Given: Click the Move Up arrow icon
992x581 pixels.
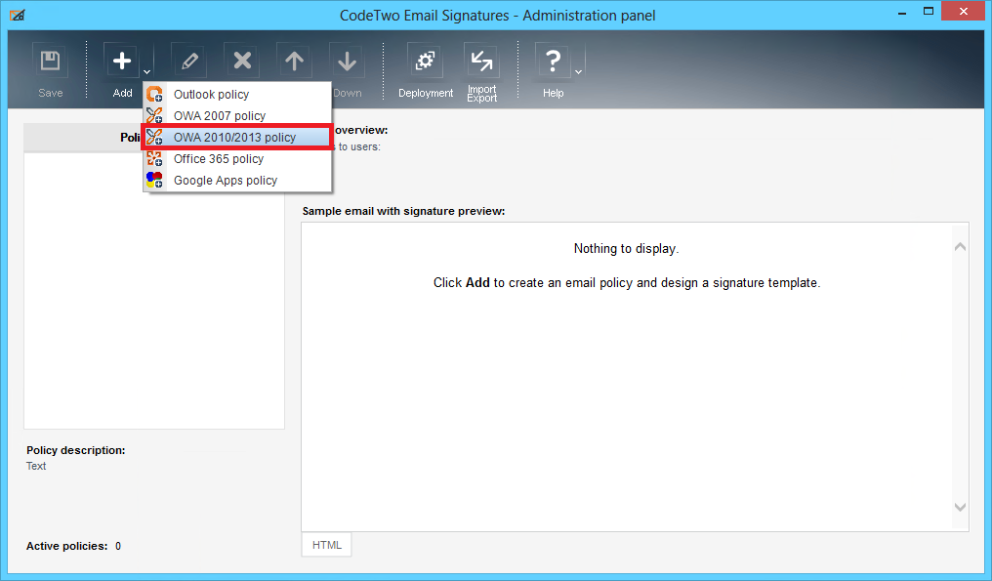Looking at the screenshot, I should point(294,61).
